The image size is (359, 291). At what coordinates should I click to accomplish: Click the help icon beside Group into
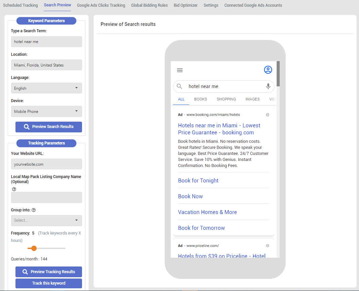(x=34, y=210)
